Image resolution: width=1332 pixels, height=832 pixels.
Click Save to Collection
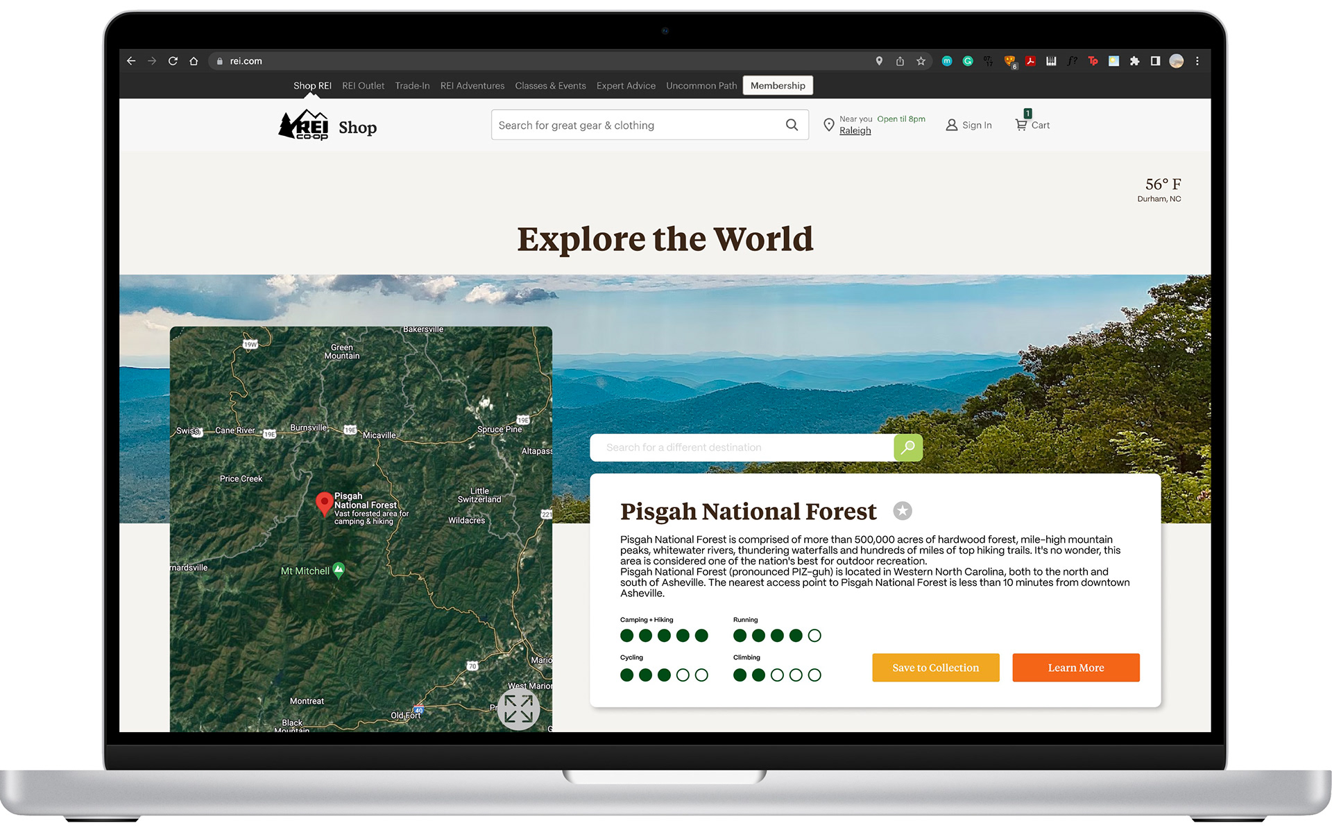[x=935, y=668]
